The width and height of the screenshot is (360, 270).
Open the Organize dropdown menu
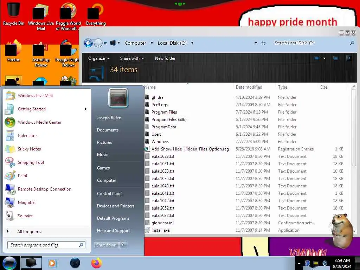(x=99, y=58)
